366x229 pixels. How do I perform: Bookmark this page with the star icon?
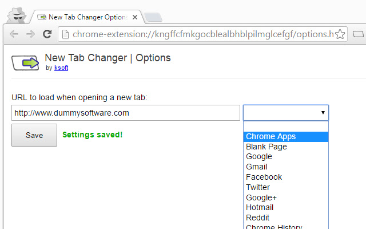340,34
